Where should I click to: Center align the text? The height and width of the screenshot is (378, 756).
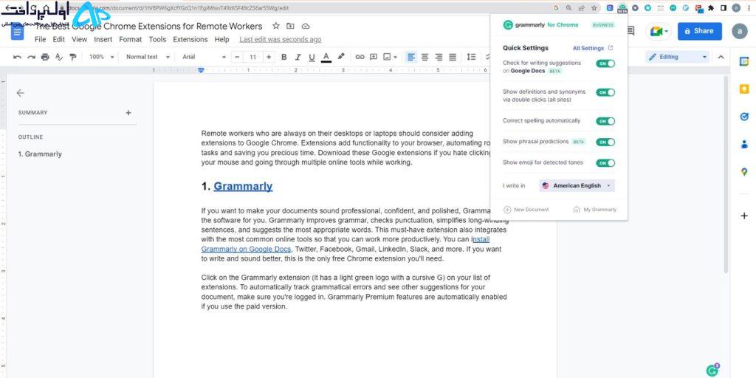425,57
